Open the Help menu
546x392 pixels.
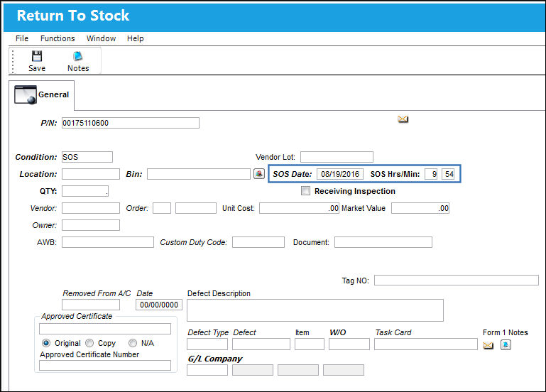(x=135, y=38)
